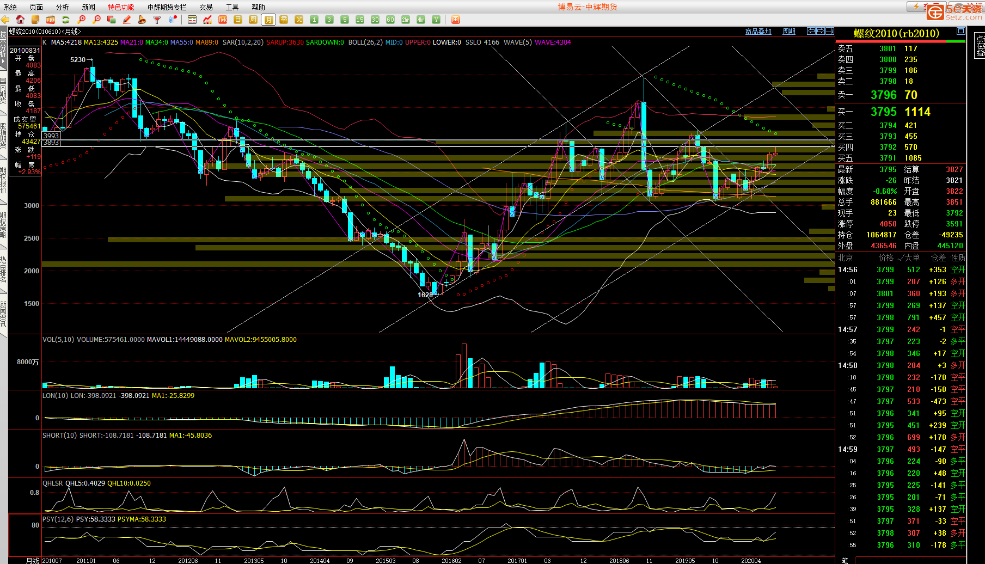
Task: Click the yellow back arrow icon
Action: point(5,20)
